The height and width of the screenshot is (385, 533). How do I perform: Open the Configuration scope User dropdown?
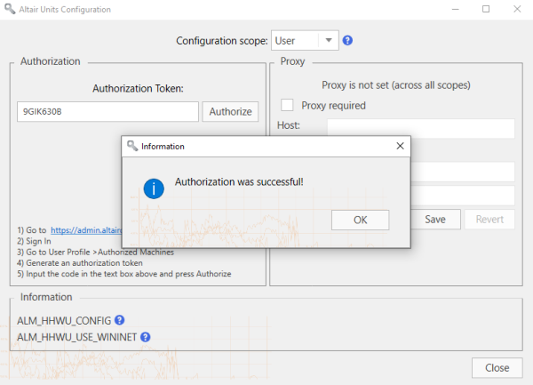305,41
